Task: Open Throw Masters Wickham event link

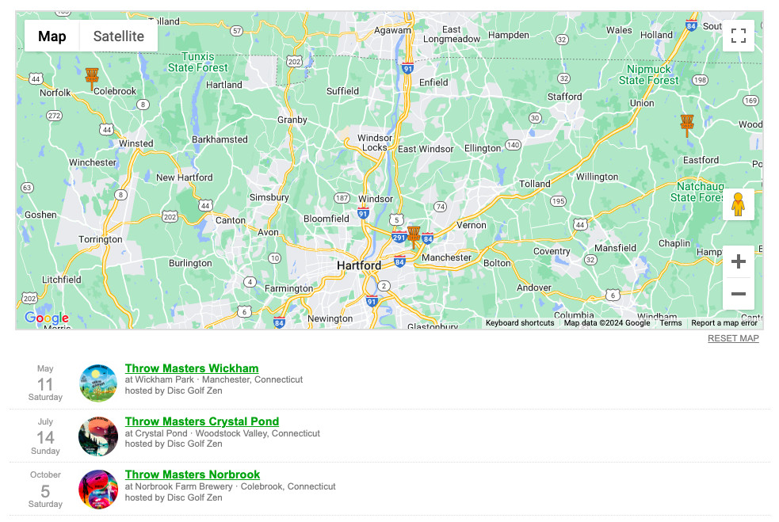Action: pos(192,368)
